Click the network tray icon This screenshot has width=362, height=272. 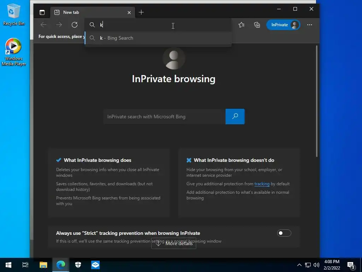pos(308,265)
